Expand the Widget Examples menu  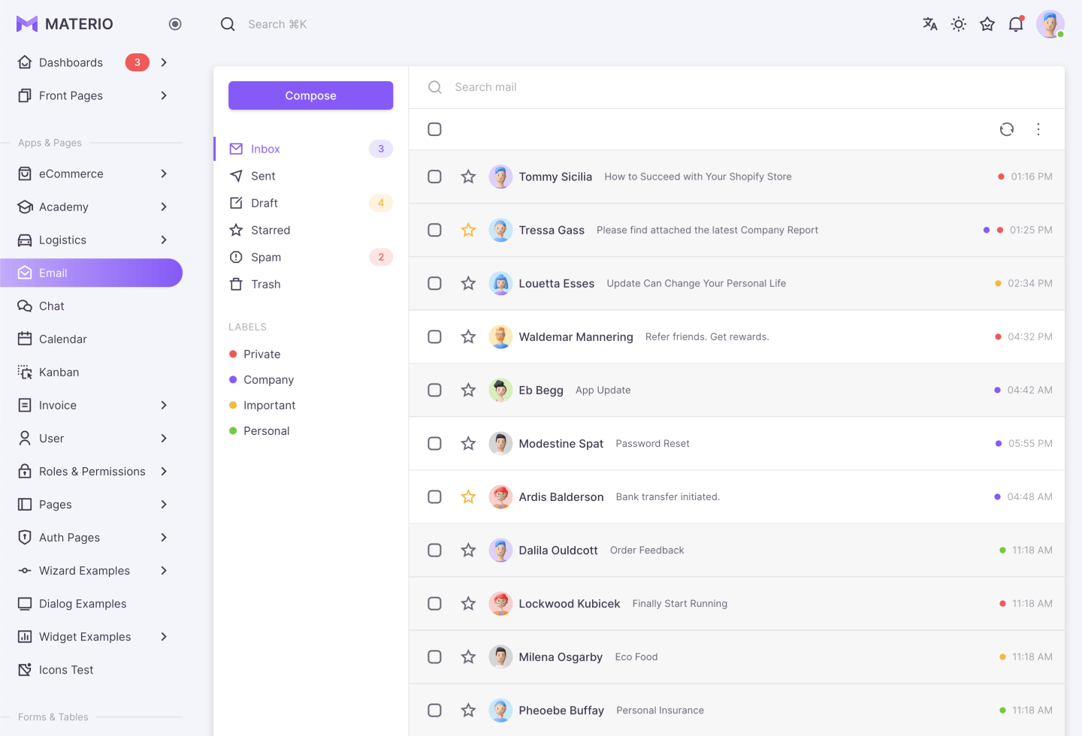point(91,636)
